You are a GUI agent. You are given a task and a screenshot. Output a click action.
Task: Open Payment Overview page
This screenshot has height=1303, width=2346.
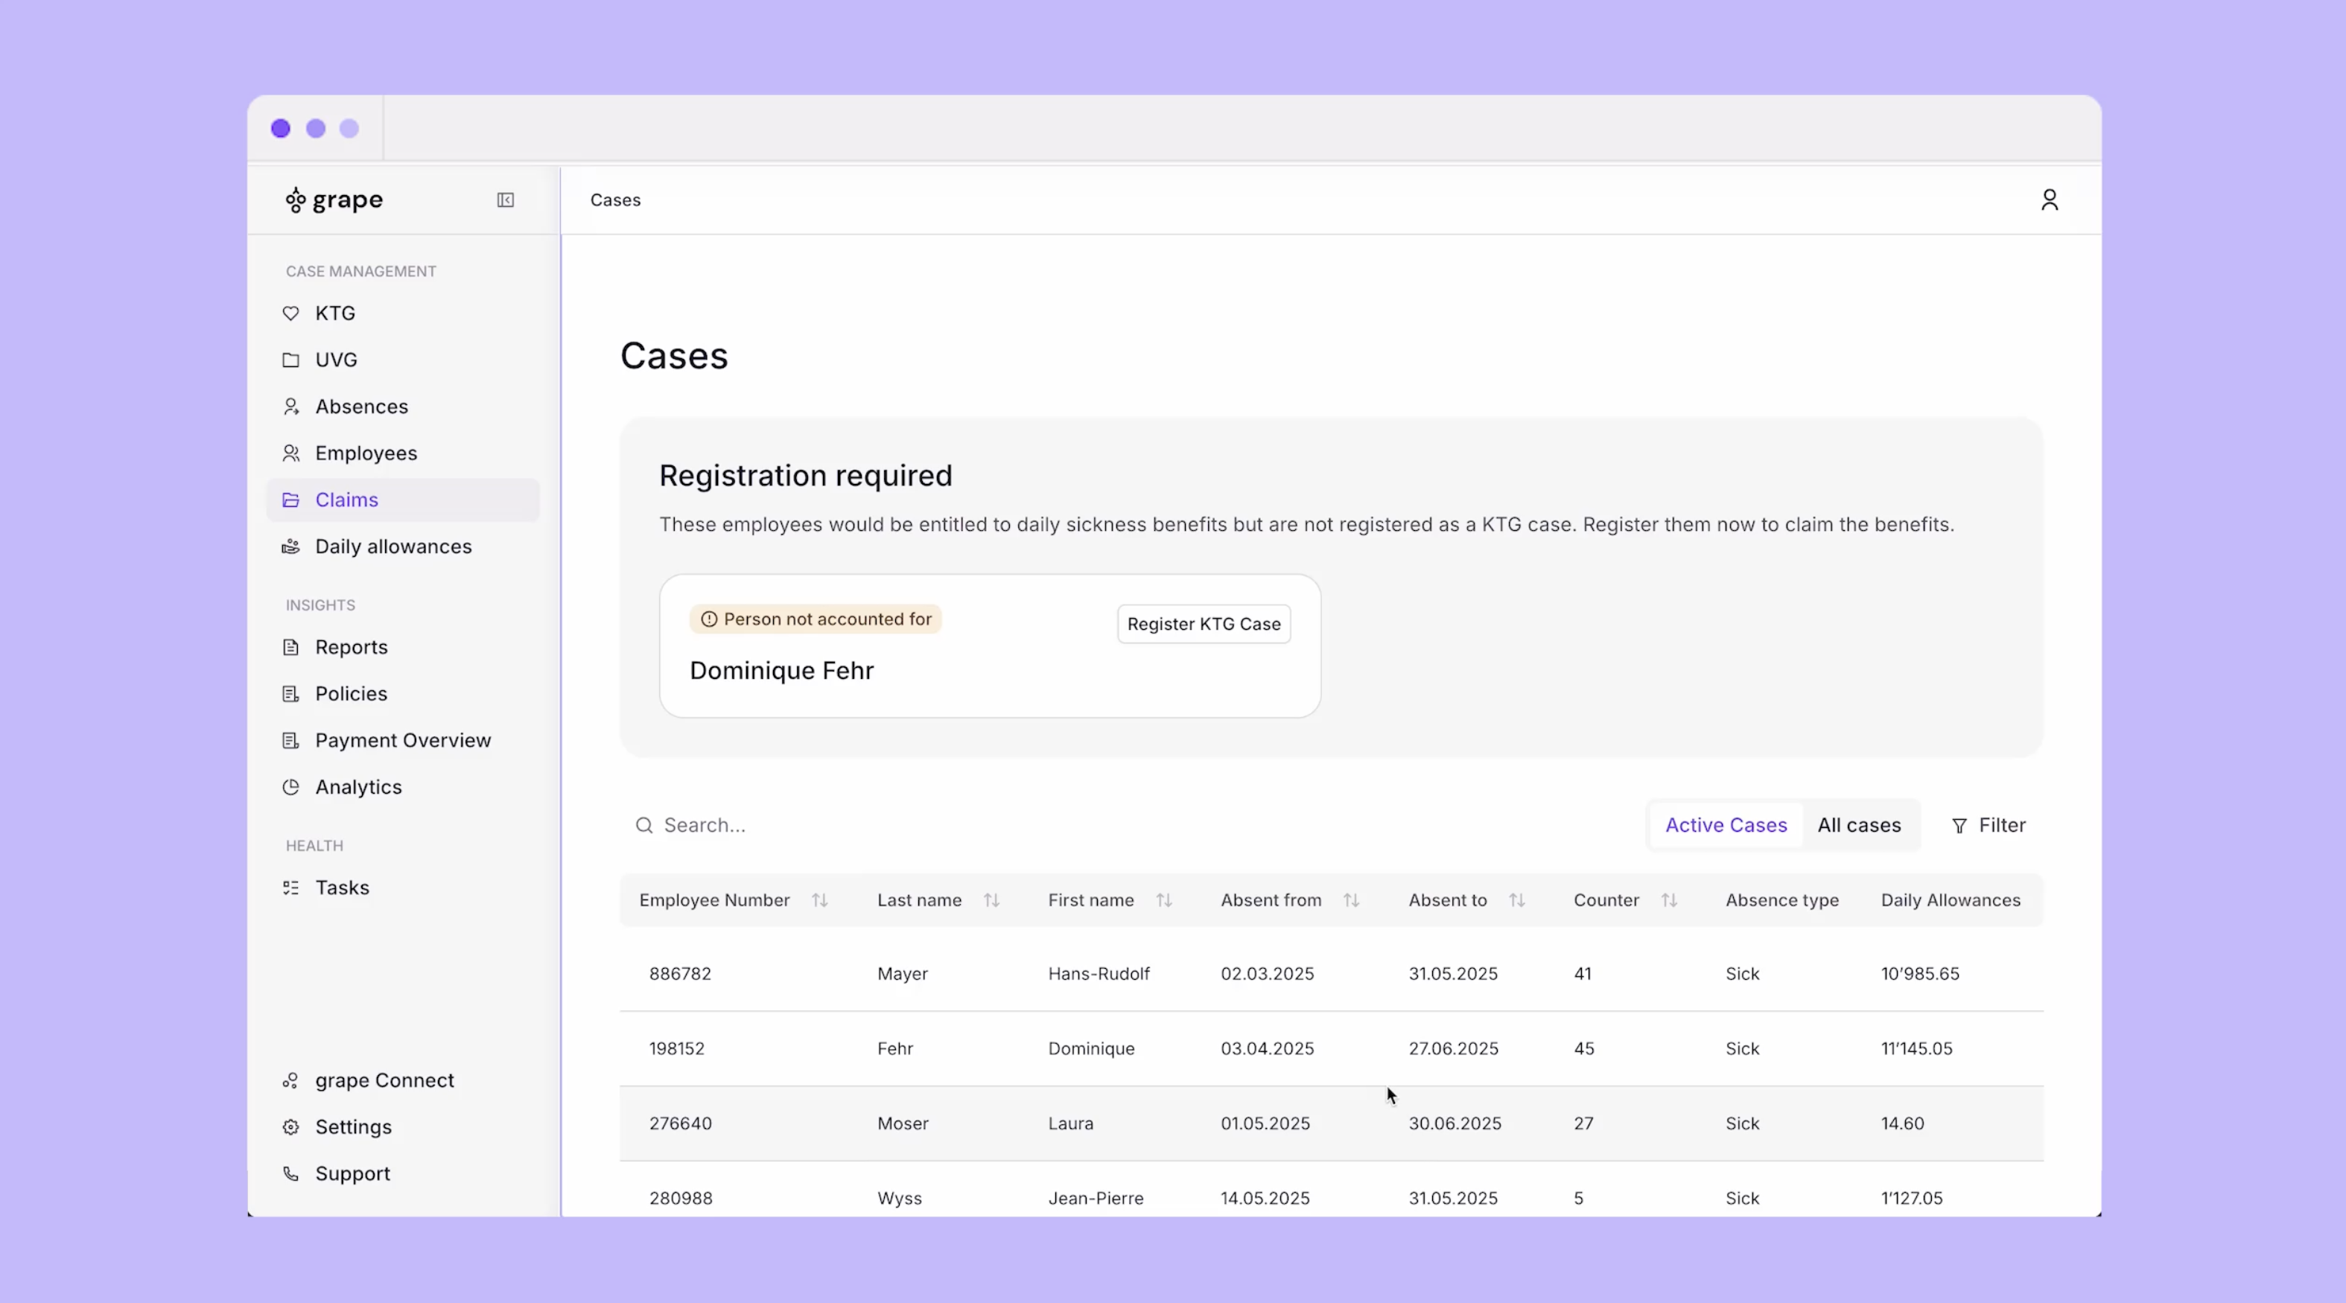(x=402, y=740)
